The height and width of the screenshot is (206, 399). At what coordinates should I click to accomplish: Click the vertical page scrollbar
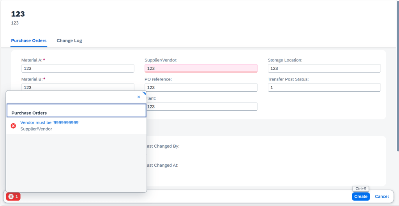click(x=397, y=78)
